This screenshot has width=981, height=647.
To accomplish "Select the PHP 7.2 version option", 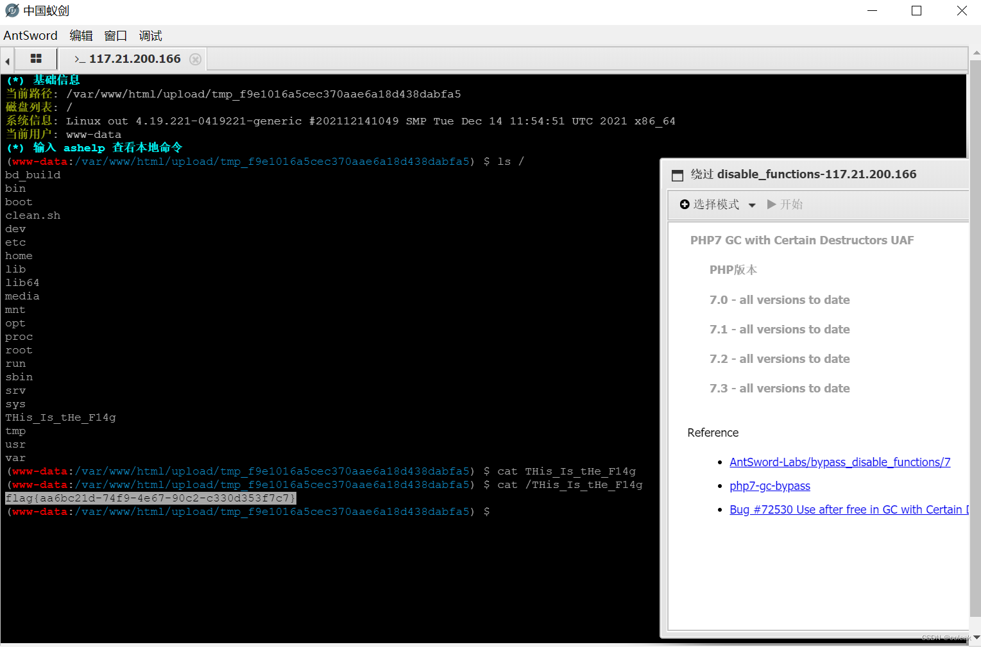I will coord(780,358).
